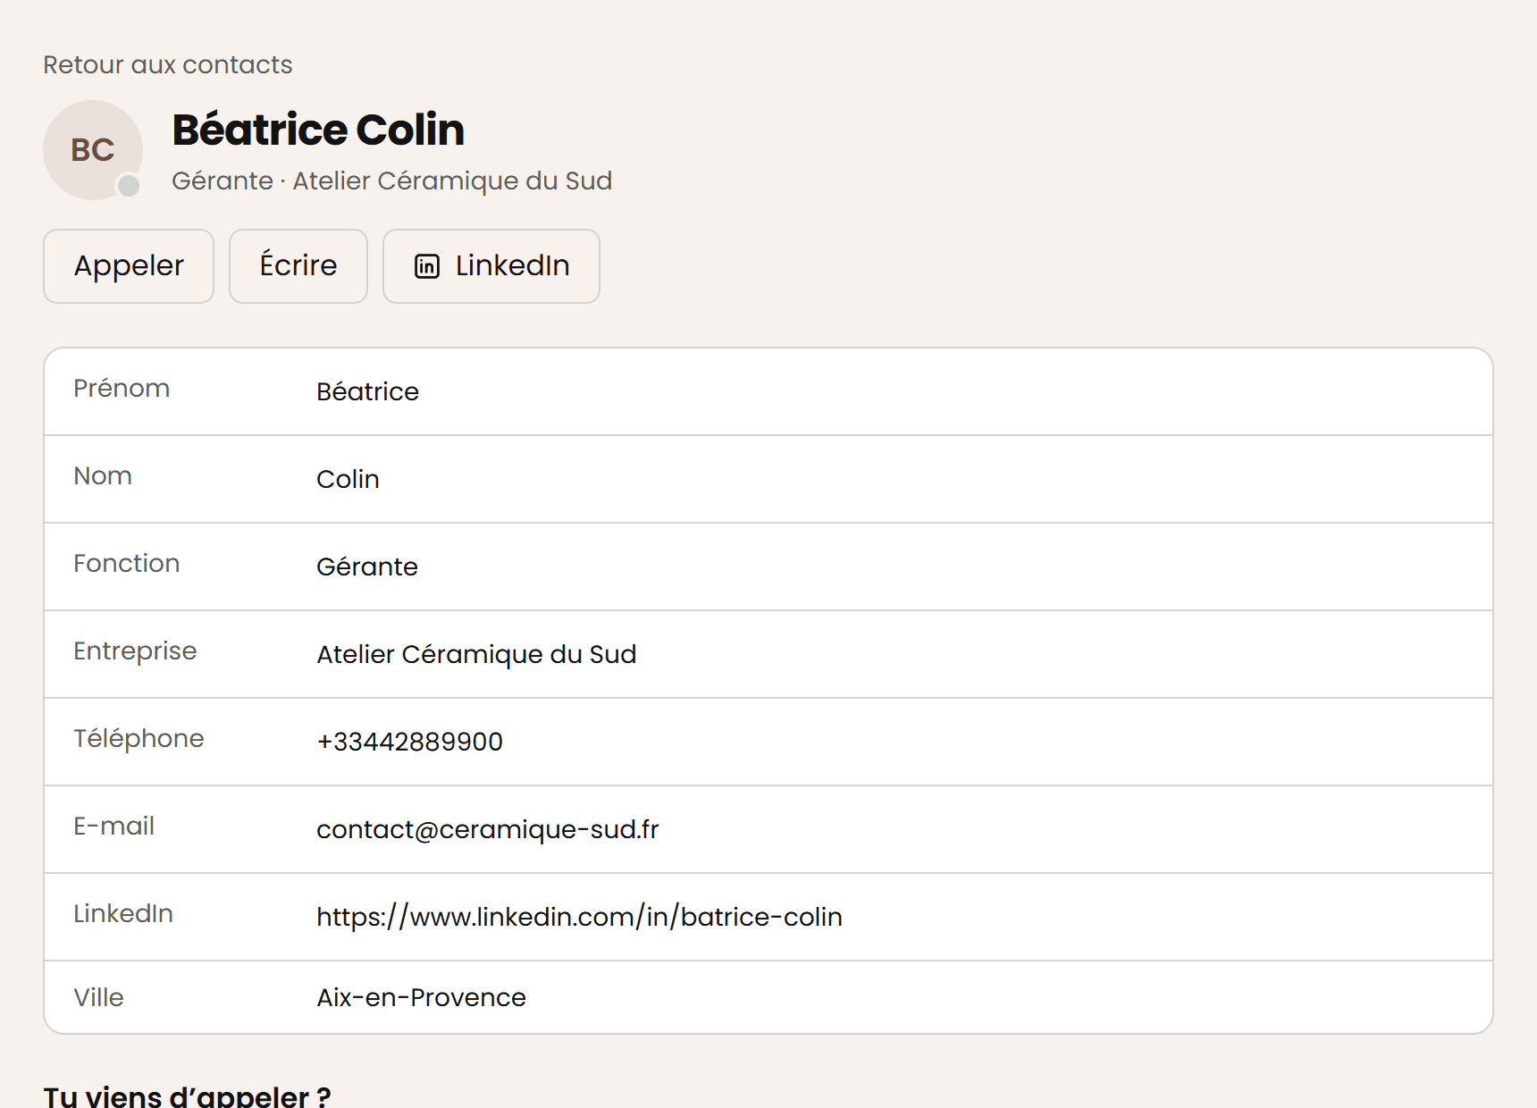Click the Fonction field label
Image resolution: width=1537 pixels, height=1108 pixels.
point(126,563)
